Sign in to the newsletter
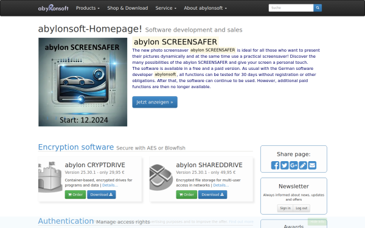The height and width of the screenshot is (228, 365). tap(285, 208)
